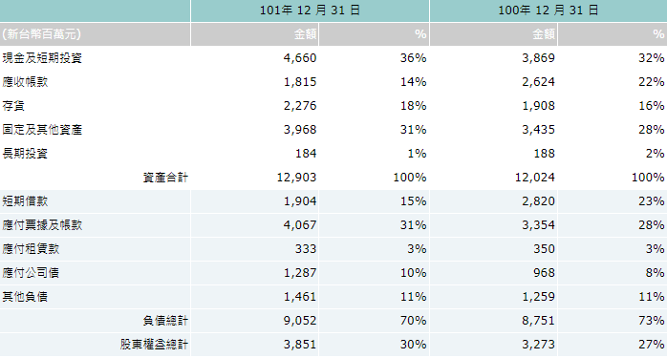
Task: Click the 短期借款 row label
Action: tap(25, 200)
